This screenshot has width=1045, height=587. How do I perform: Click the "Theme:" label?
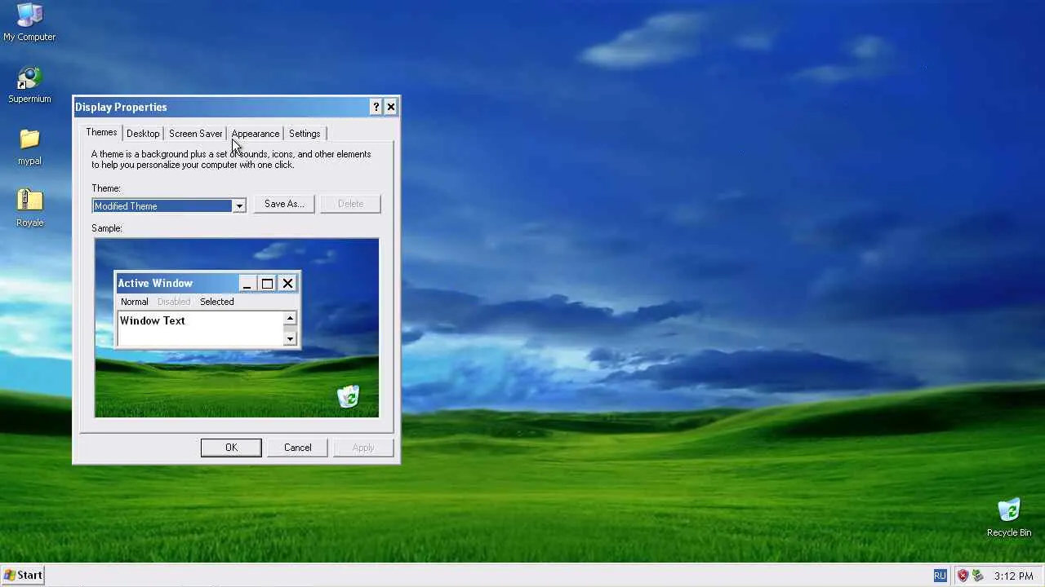coord(106,188)
